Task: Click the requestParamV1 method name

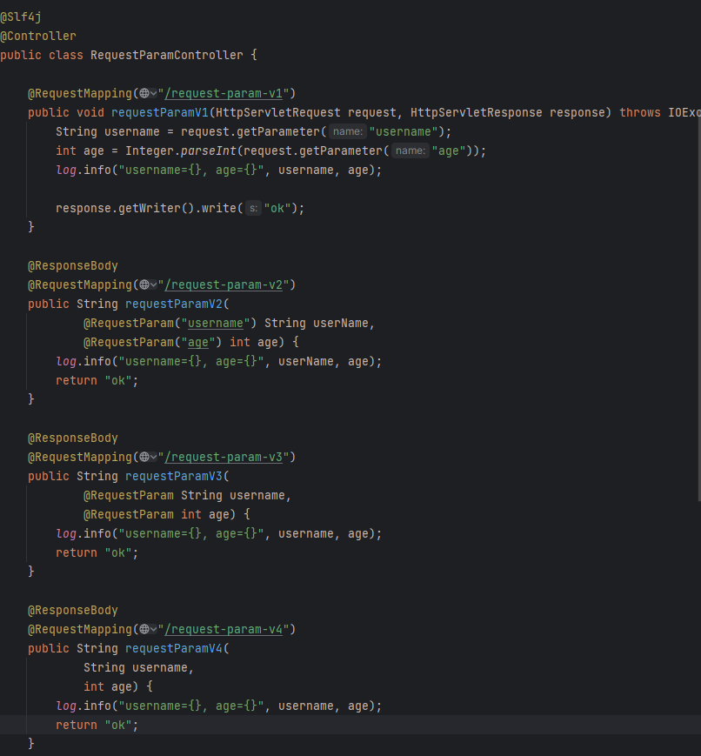Action: tap(160, 112)
